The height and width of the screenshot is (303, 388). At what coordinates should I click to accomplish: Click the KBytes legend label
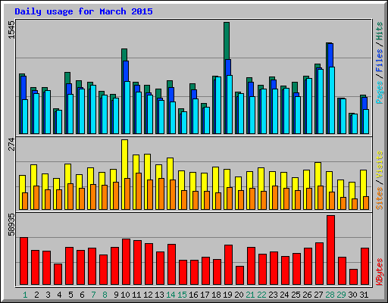click(380, 272)
